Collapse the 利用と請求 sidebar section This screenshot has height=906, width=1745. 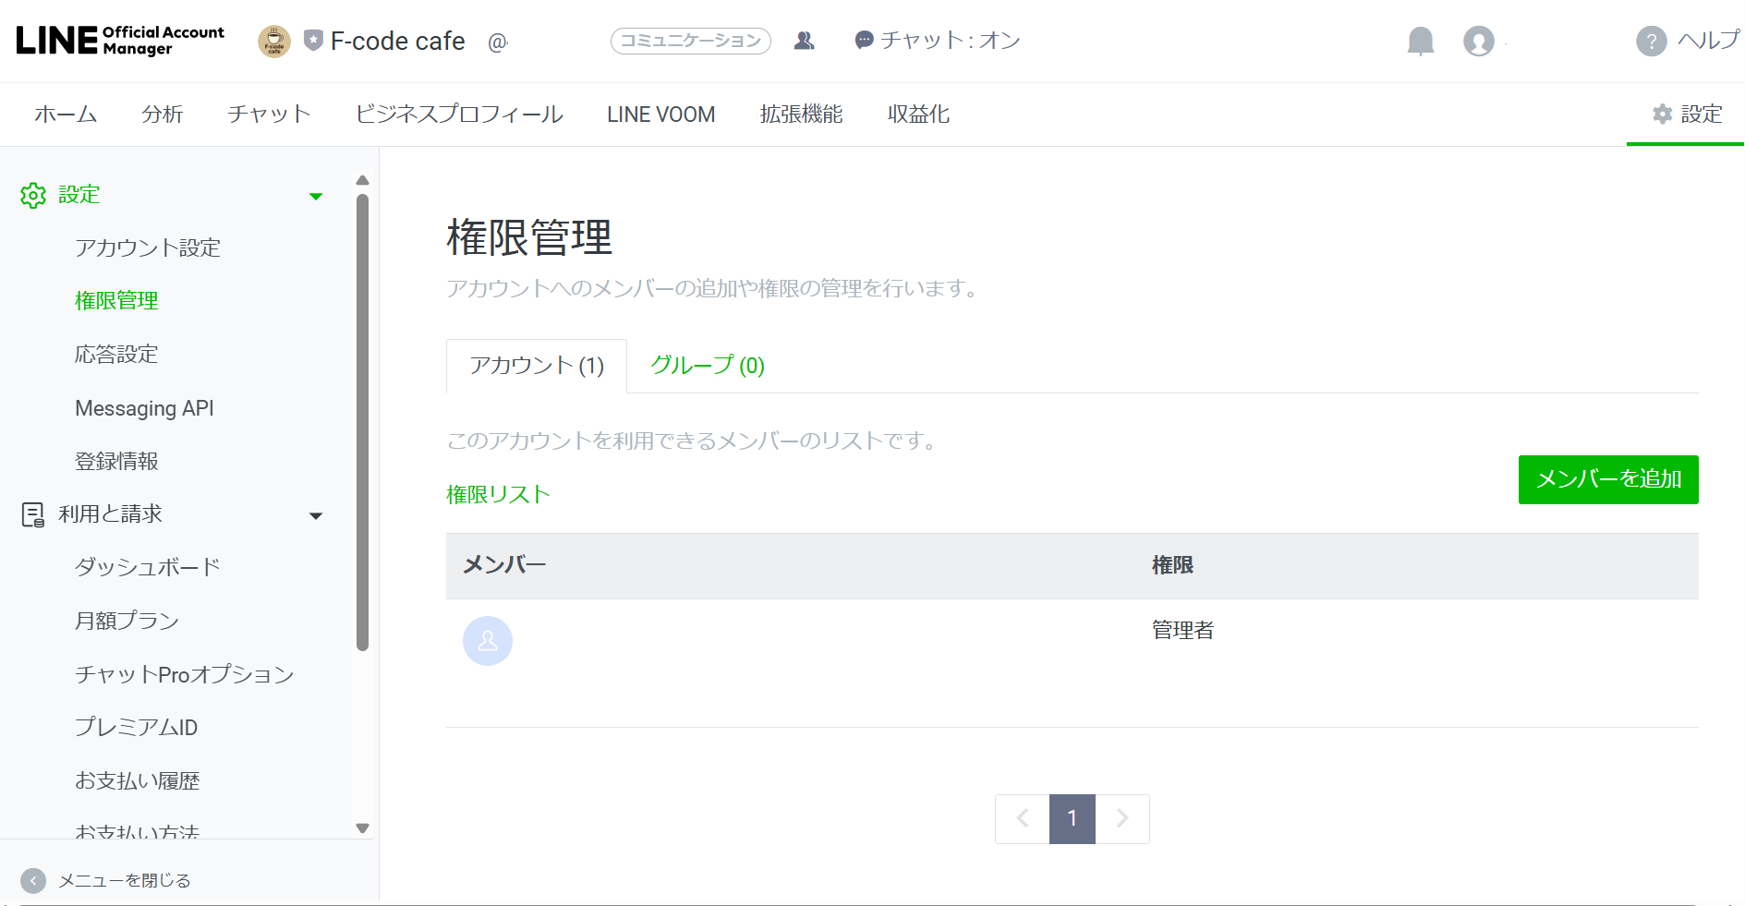316,515
